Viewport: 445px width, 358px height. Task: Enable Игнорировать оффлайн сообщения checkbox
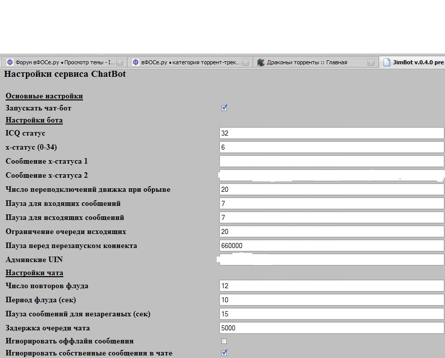(x=224, y=341)
